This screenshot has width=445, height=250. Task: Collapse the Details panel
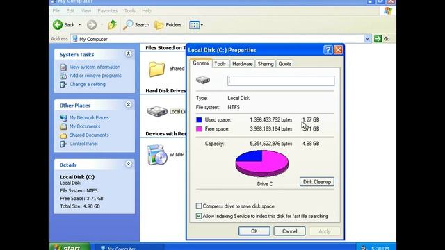click(128, 164)
